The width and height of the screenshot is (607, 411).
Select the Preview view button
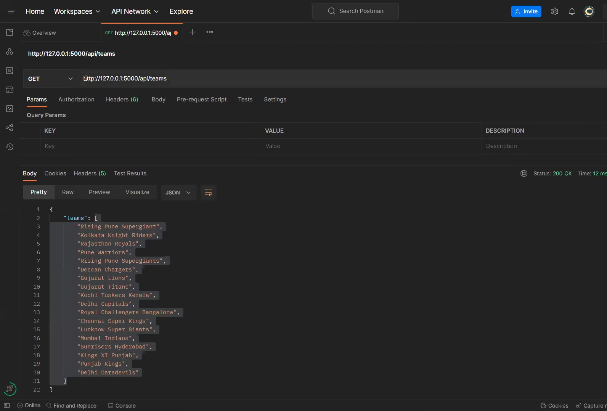(100, 192)
